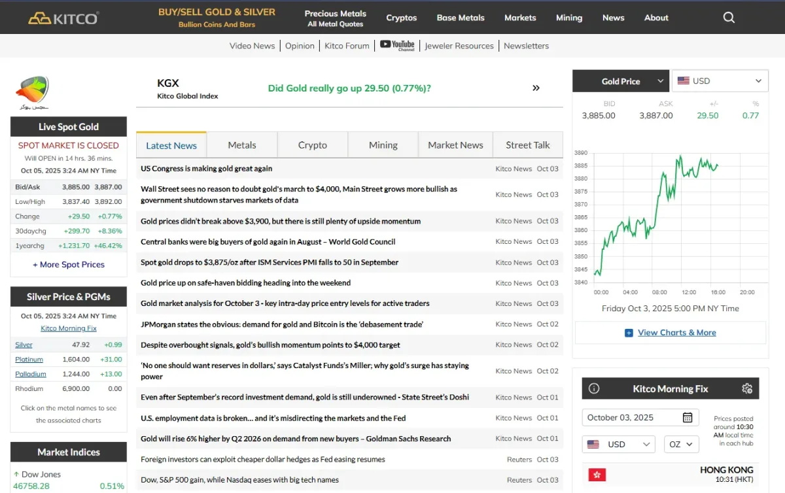Open the OZ unit dropdown
785x493 pixels.
pyautogui.click(x=682, y=444)
